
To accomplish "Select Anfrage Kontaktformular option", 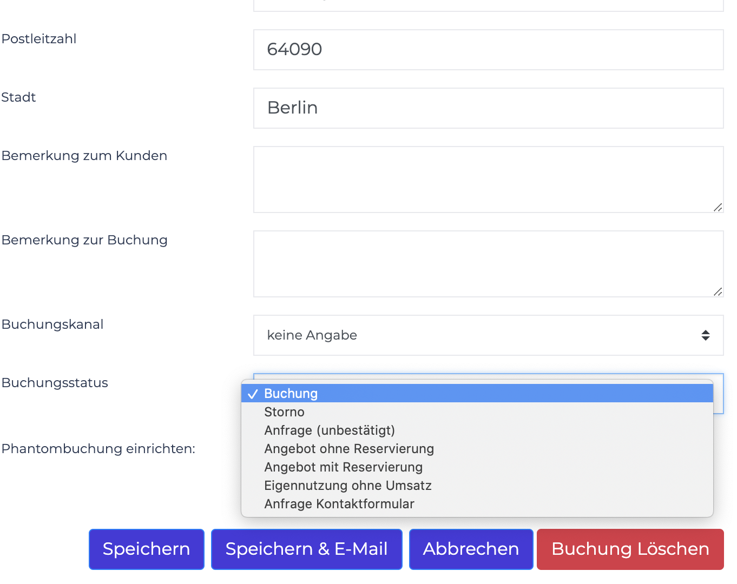I will (x=477, y=504).
